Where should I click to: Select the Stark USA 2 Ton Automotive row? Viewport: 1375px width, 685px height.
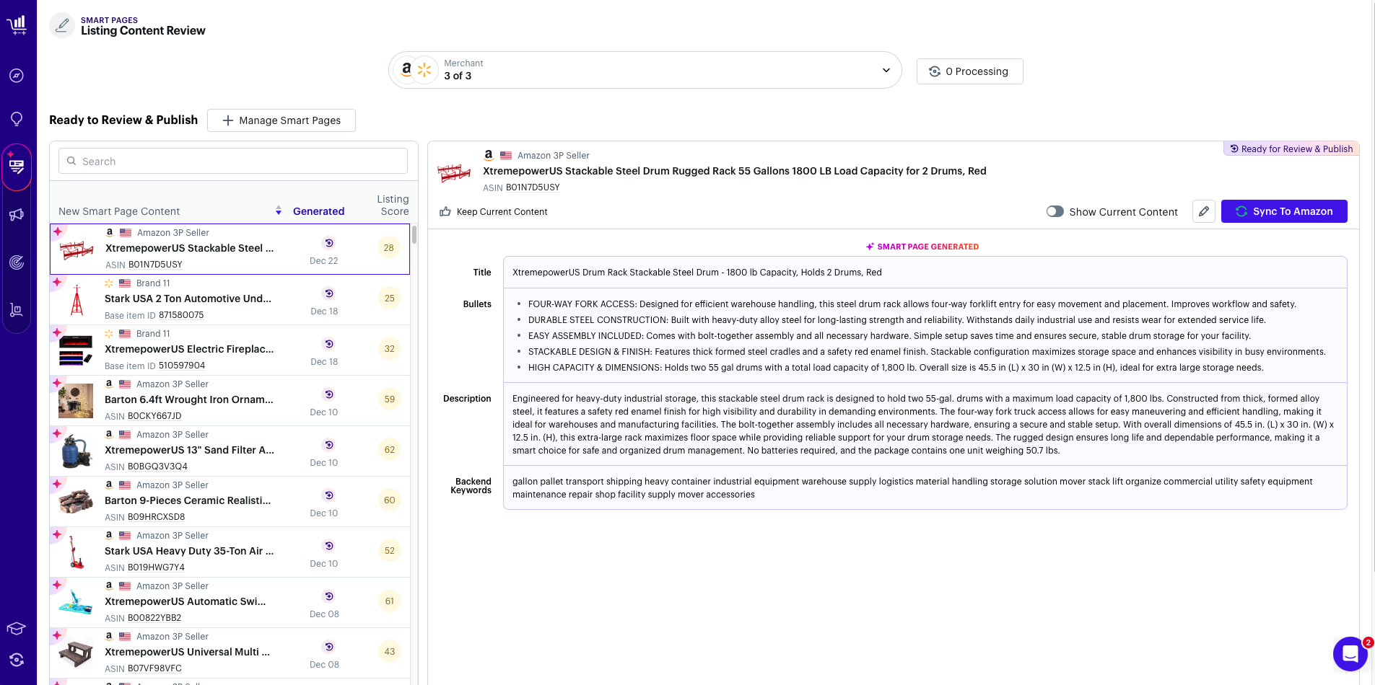coord(230,300)
